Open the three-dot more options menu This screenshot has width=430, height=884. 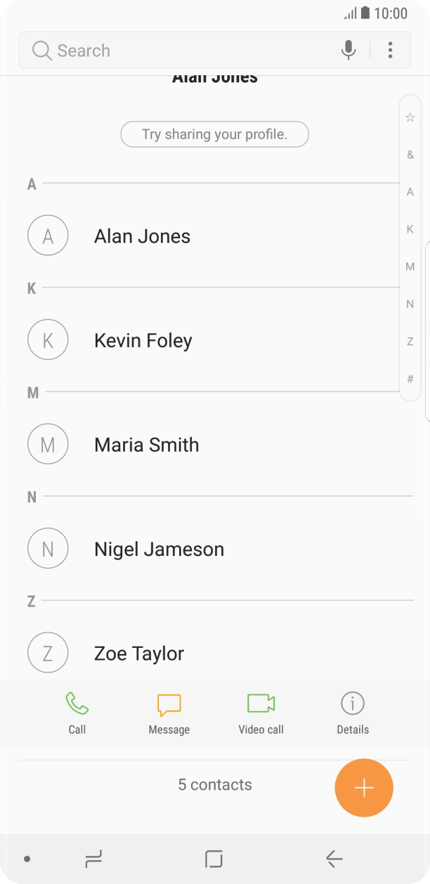(x=390, y=50)
